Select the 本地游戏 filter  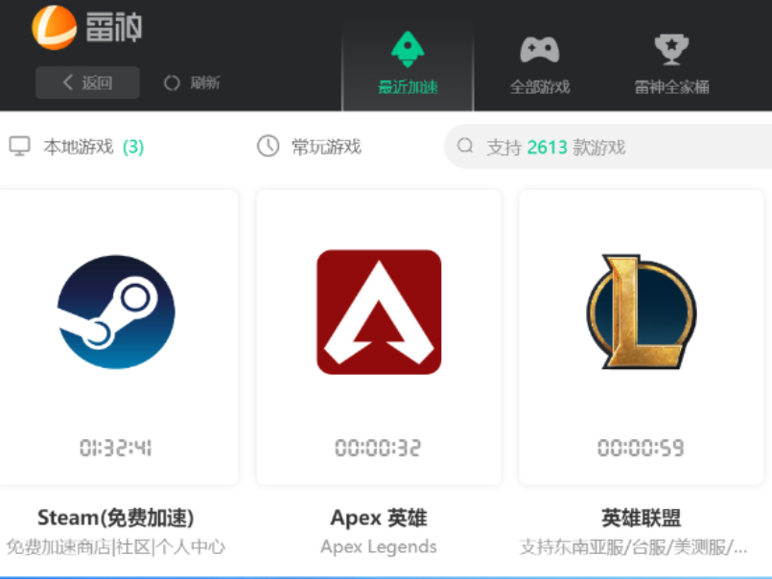pyautogui.click(x=77, y=147)
